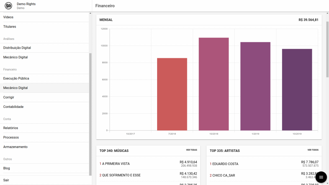This screenshot has height=185, width=329.
Task: Open Armazenamento page
Action: click(x=15, y=147)
